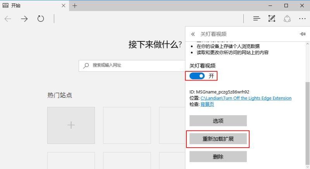
Task: Go back using the double chevron in panel
Action: [193, 34]
